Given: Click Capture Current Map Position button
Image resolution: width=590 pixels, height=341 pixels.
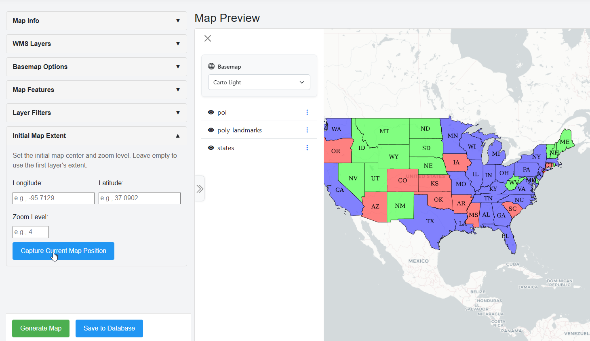Looking at the screenshot, I should pyautogui.click(x=63, y=251).
